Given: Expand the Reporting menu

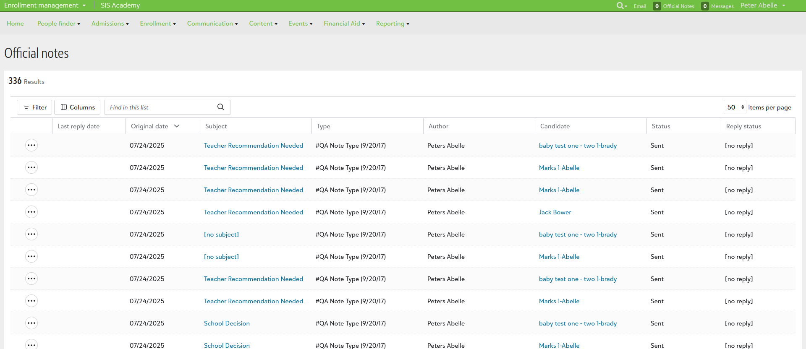Looking at the screenshot, I should (x=392, y=23).
